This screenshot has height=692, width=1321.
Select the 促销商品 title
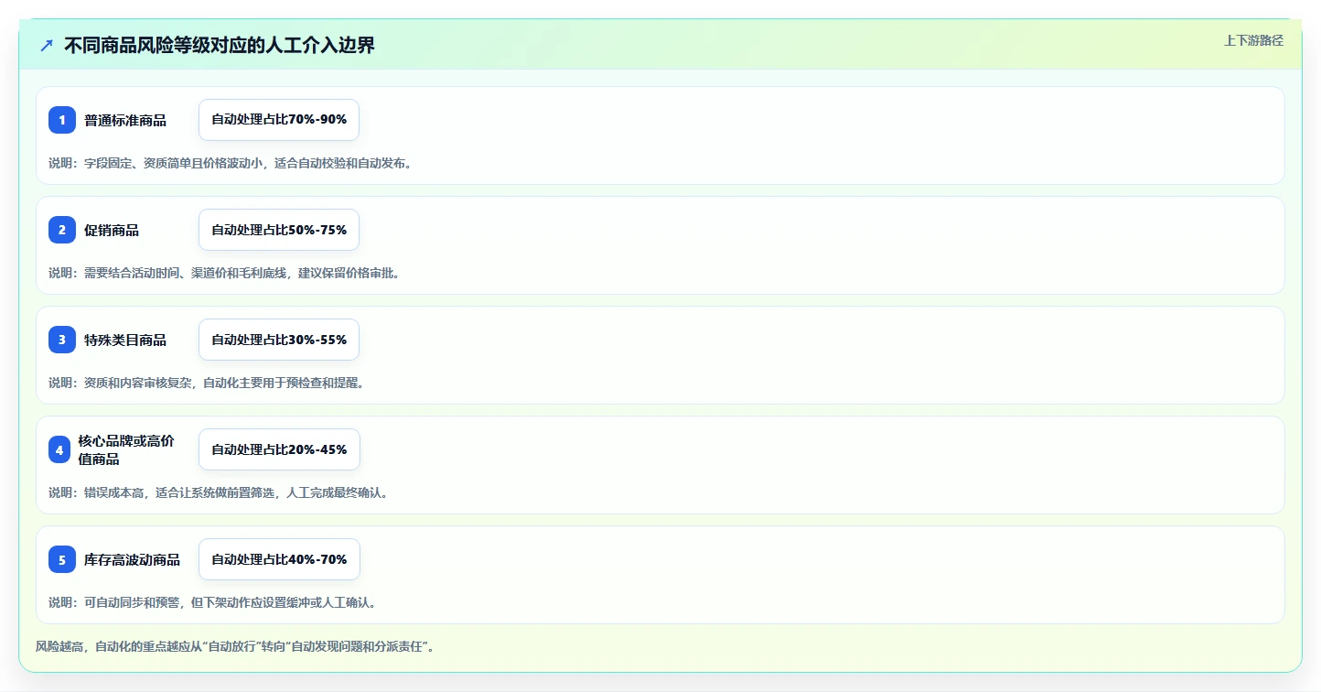[x=112, y=230]
